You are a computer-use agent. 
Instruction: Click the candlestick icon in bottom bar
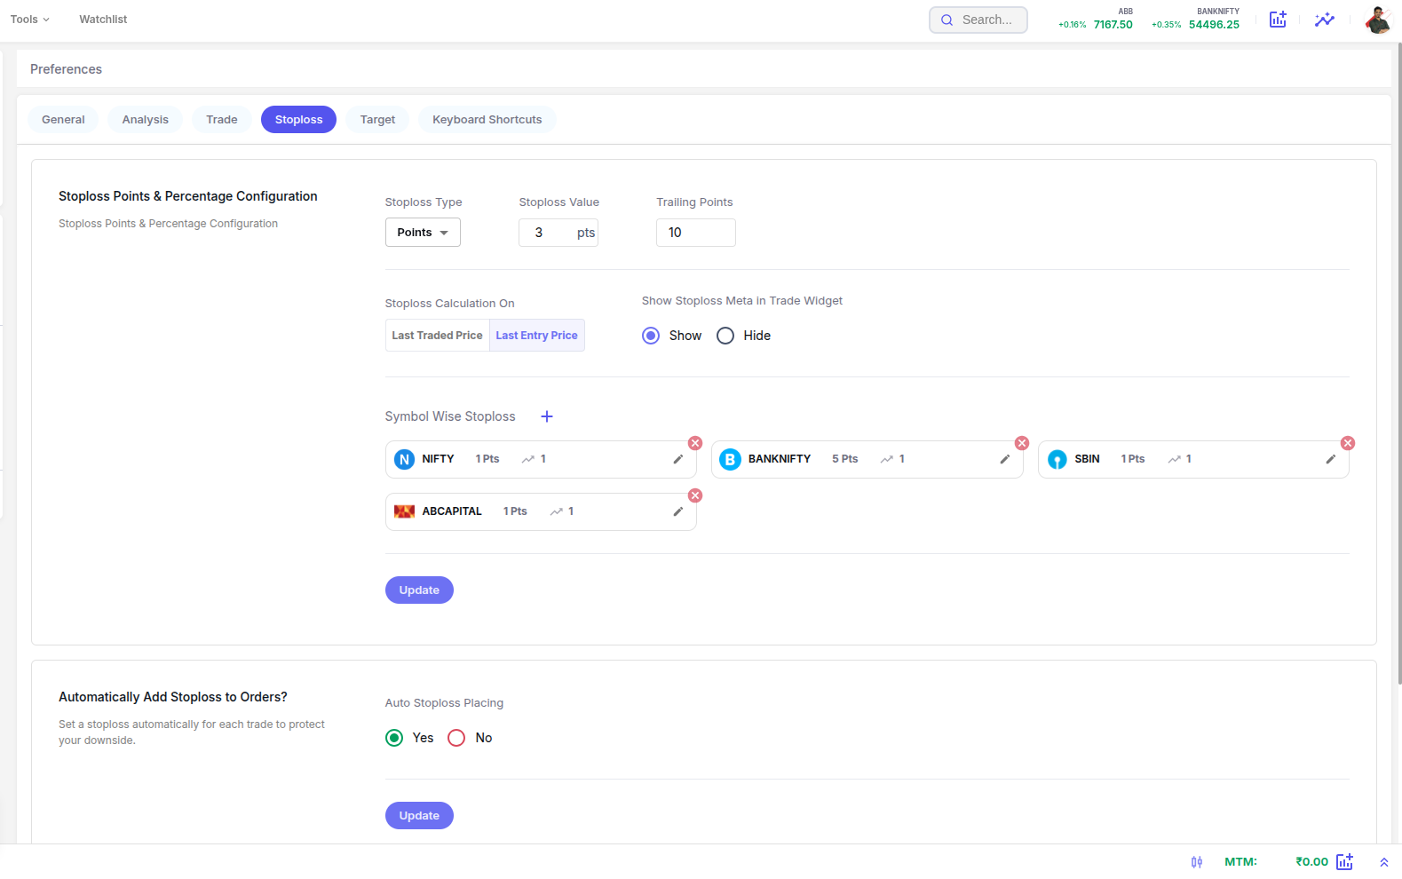pyautogui.click(x=1197, y=862)
